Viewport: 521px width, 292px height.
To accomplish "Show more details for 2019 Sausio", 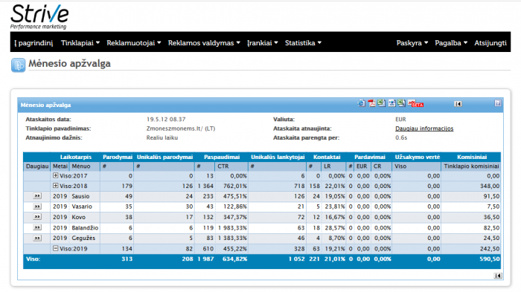I will coord(37,196).
